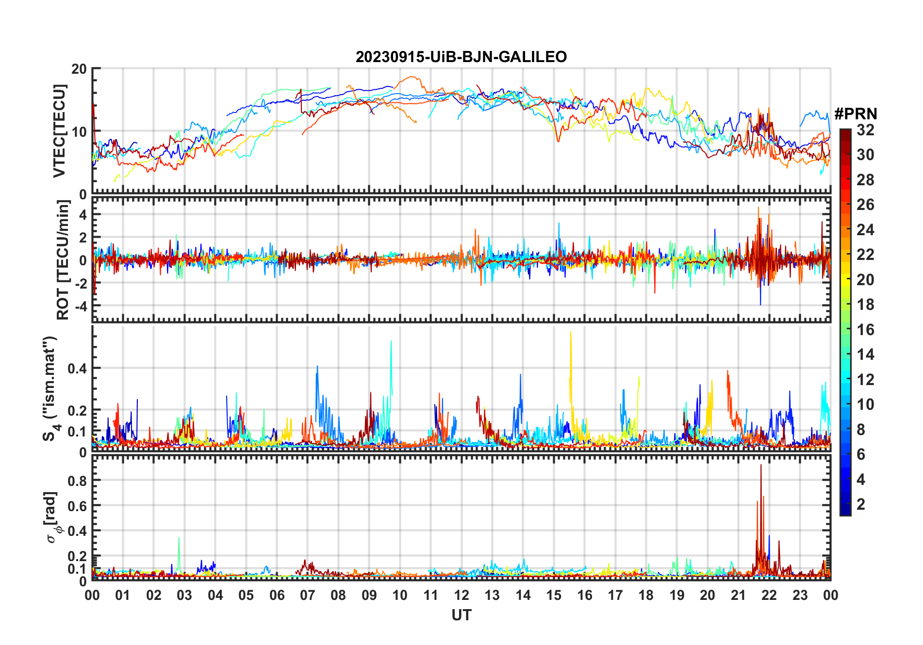The image size is (923, 645).
Task: Click colorbar tick label 26
Action: (865, 205)
